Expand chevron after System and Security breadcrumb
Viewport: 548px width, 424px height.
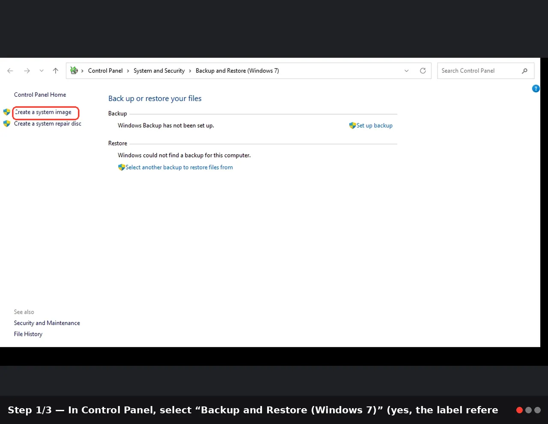tap(190, 71)
